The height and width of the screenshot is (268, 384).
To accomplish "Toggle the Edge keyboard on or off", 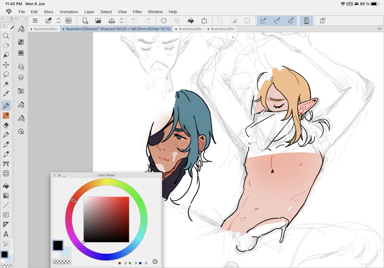I will 306,20.
